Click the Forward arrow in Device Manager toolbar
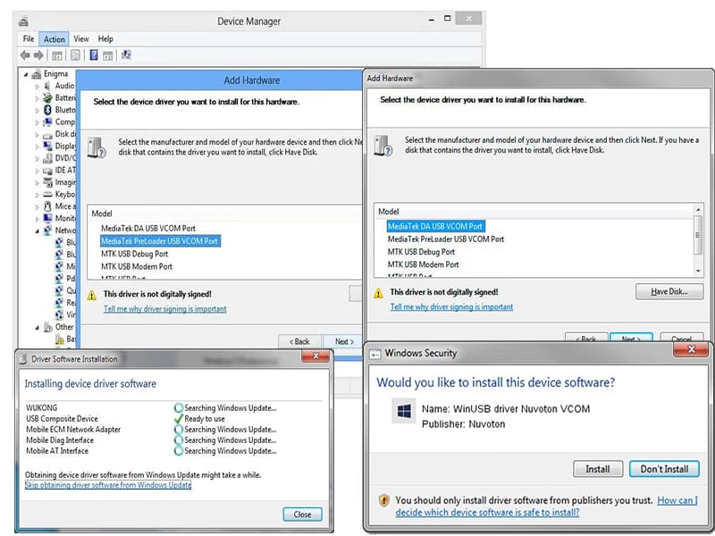The height and width of the screenshot is (536, 715). tap(38, 55)
